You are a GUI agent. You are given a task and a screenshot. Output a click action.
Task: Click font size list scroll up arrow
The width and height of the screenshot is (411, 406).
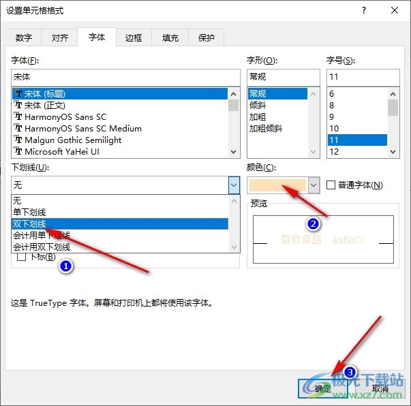(x=393, y=94)
